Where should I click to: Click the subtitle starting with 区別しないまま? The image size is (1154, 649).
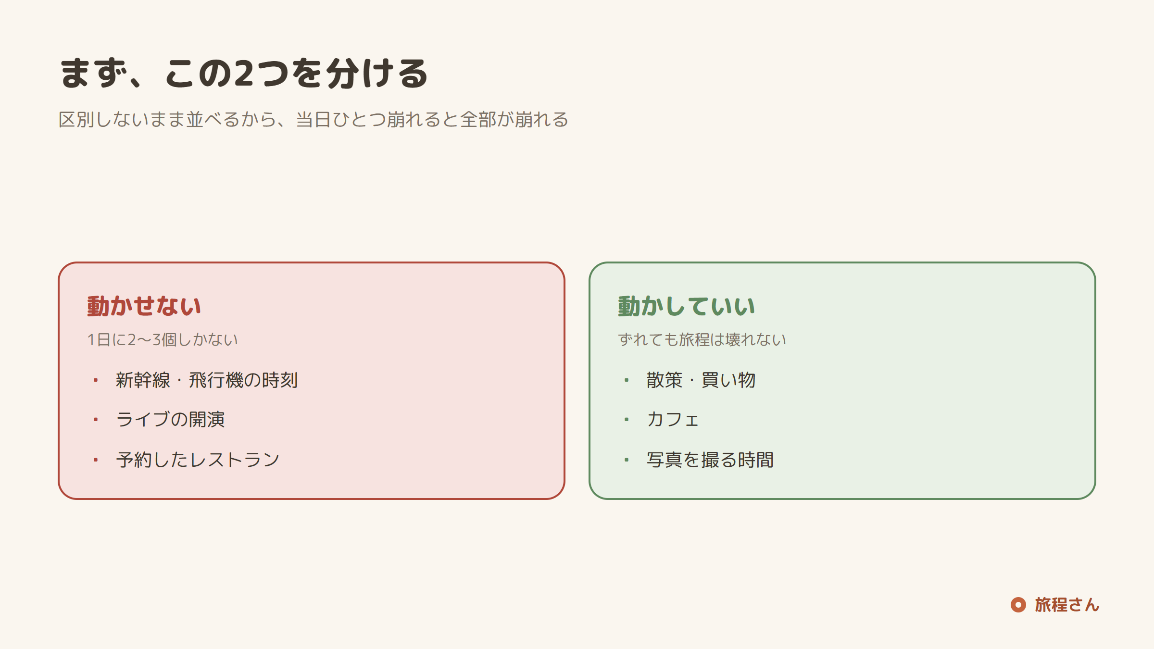(x=314, y=119)
